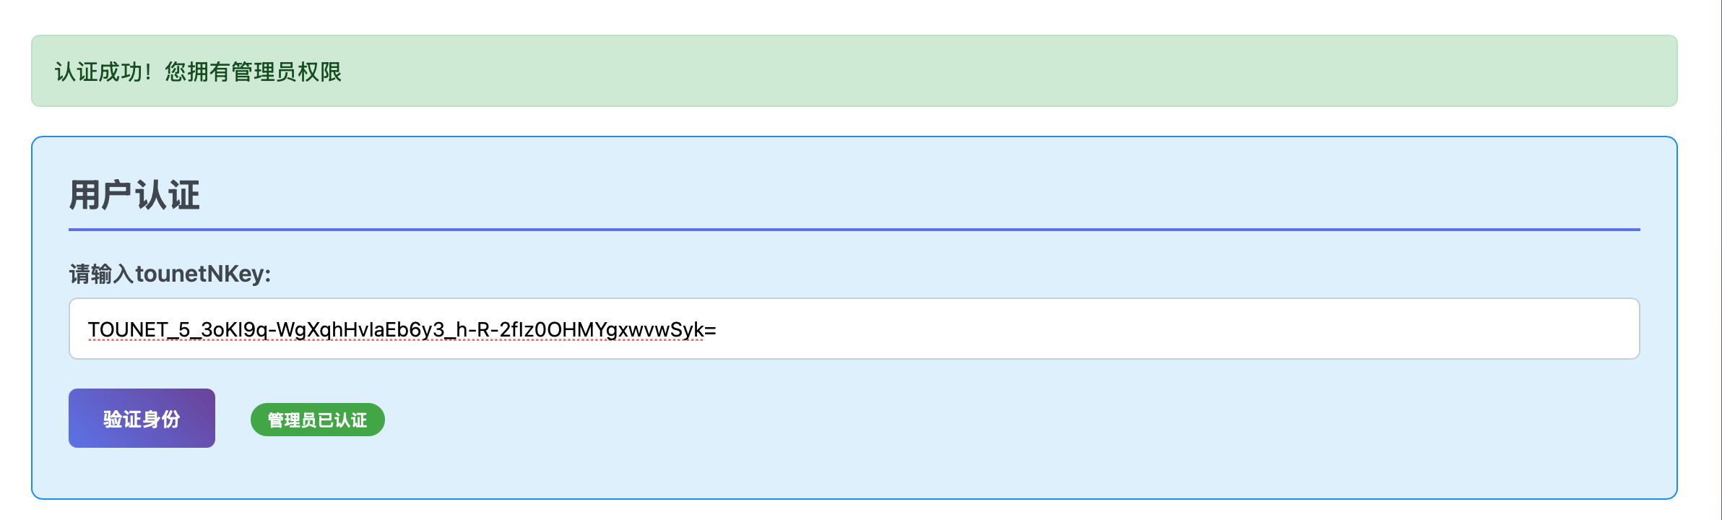The width and height of the screenshot is (1722, 520).
Task: Click the 您拥有管理员权限 text in the alert
Action: pos(253,71)
